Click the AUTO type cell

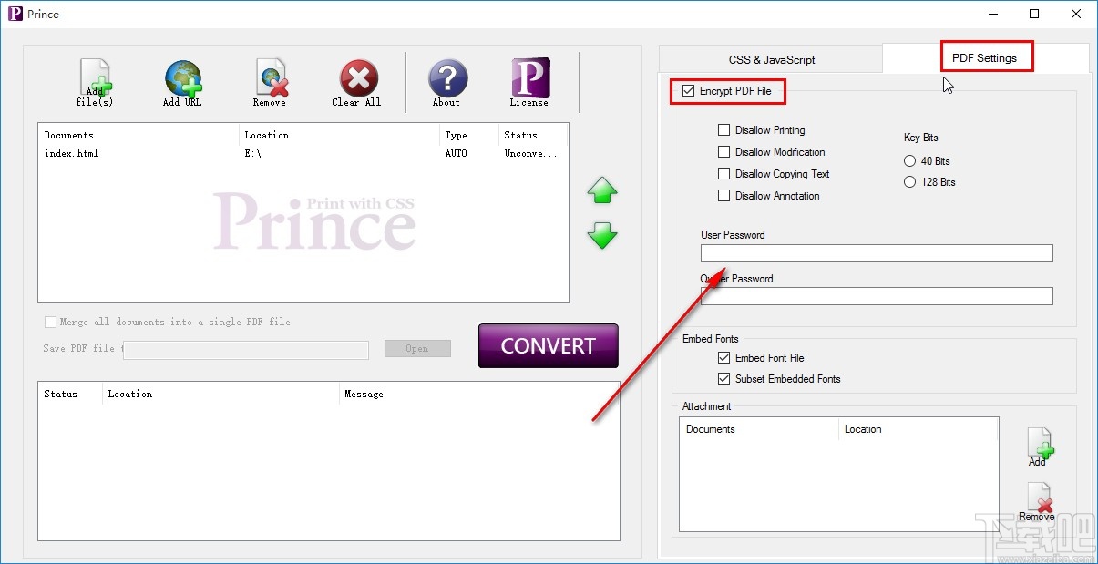pyautogui.click(x=456, y=153)
